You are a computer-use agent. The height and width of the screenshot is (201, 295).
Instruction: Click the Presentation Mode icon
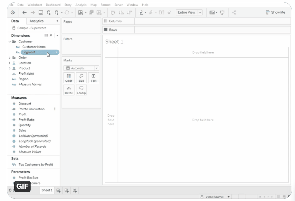point(222,13)
